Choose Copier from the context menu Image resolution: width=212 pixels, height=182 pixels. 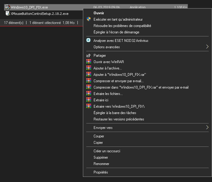point(147,143)
